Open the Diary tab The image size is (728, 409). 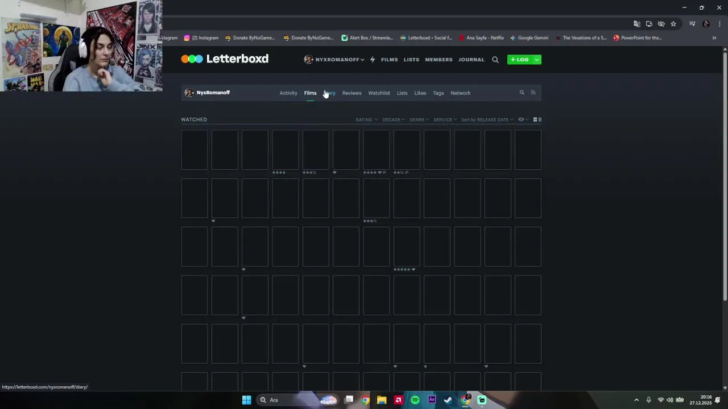pyautogui.click(x=330, y=93)
